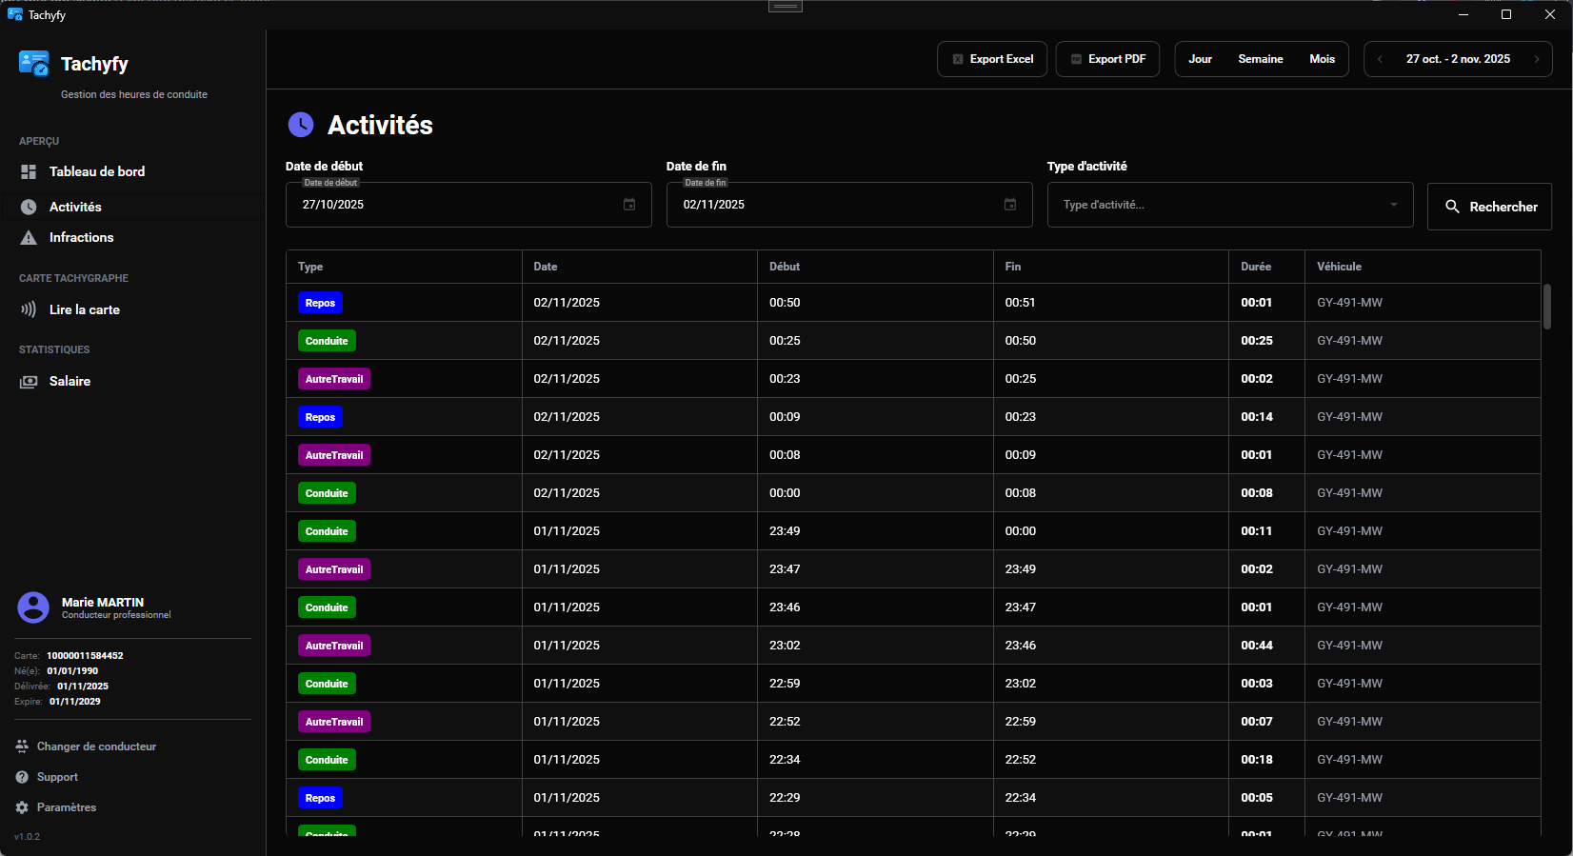
Task: Click the Lire la carte NFC icon
Action: tap(29, 309)
